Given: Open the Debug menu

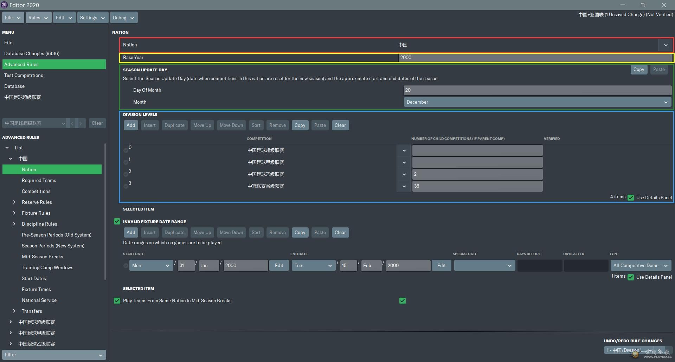Looking at the screenshot, I should point(123,18).
